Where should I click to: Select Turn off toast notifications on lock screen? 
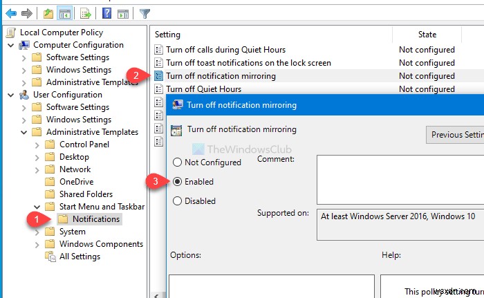point(248,63)
